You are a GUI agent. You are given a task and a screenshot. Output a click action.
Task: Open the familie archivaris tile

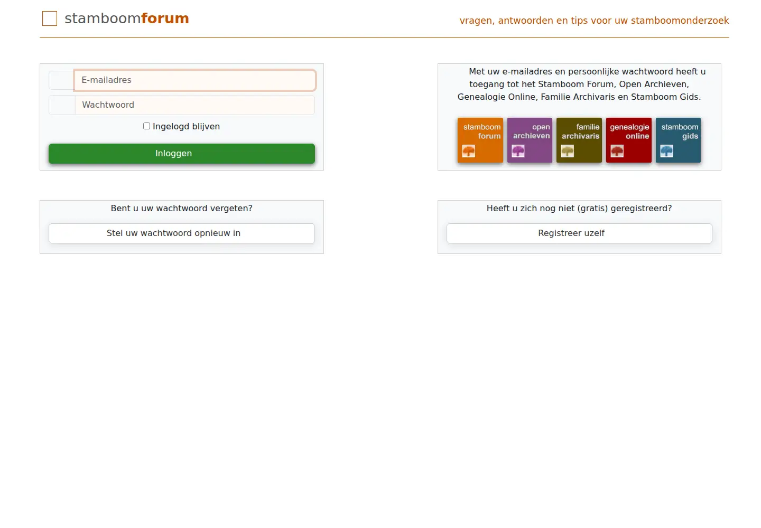tap(579, 140)
